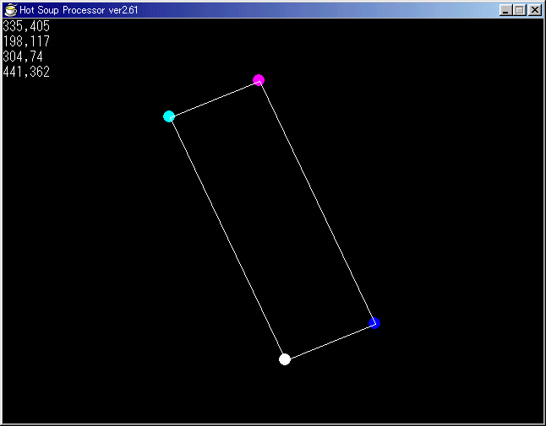The height and width of the screenshot is (426, 546).
Task: Click the title "Hot Soup Processor ver2.61"
Action: click(x=79, y=10)
